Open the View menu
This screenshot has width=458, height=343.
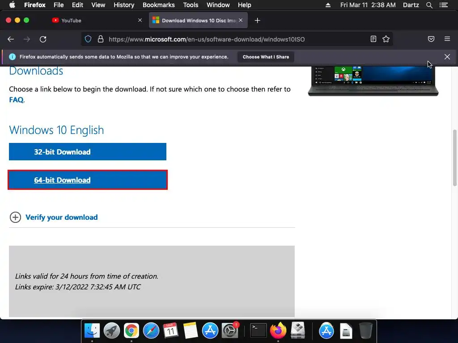(x=98, y=5)
